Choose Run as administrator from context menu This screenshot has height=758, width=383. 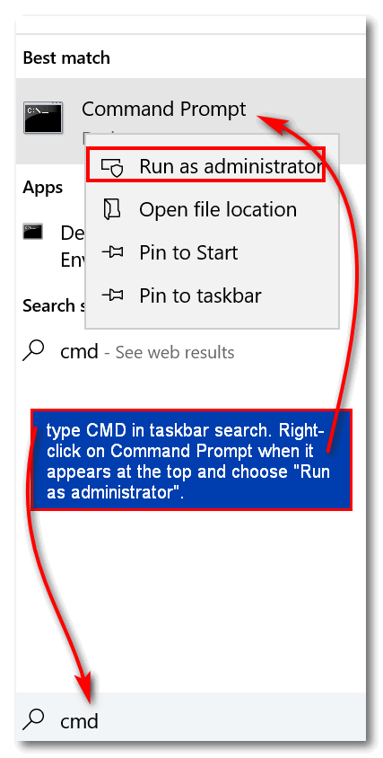tap(205, 166)
